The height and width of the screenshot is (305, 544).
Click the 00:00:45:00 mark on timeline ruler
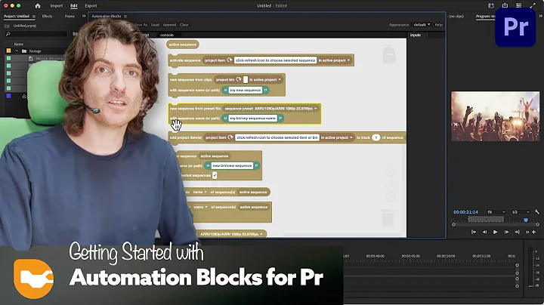point(410,256)
